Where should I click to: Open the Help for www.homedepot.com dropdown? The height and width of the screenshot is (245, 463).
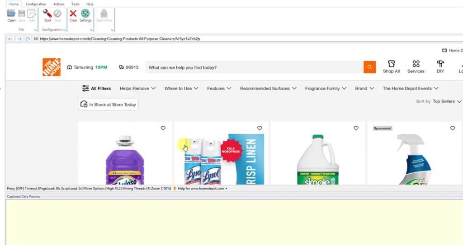pyautogui.click(x=203, y=189)
